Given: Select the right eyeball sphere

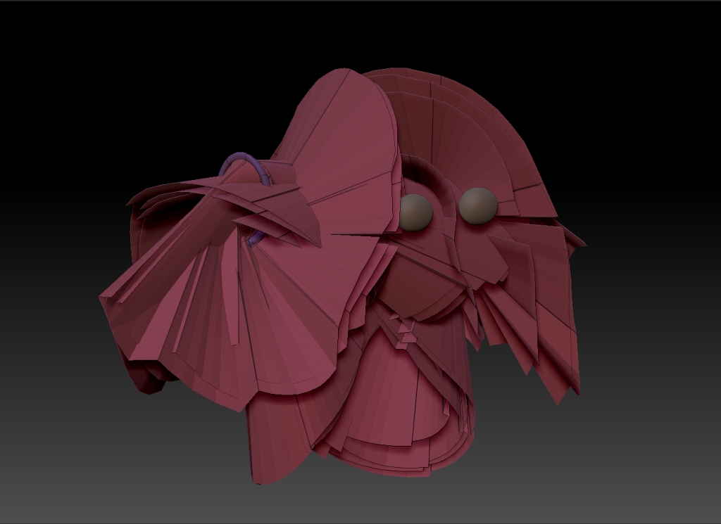Looking at the screenshot, I should pos(477,207).
